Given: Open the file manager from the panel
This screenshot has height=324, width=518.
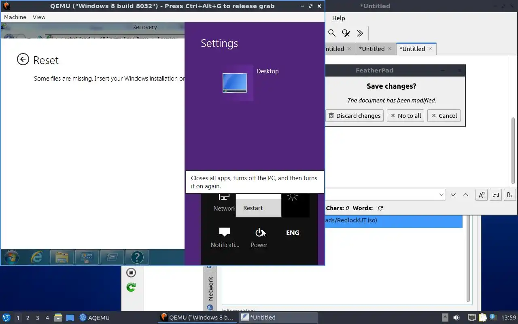Looking at the screenshot, I should pyautogui.click(x=58, y=318).
